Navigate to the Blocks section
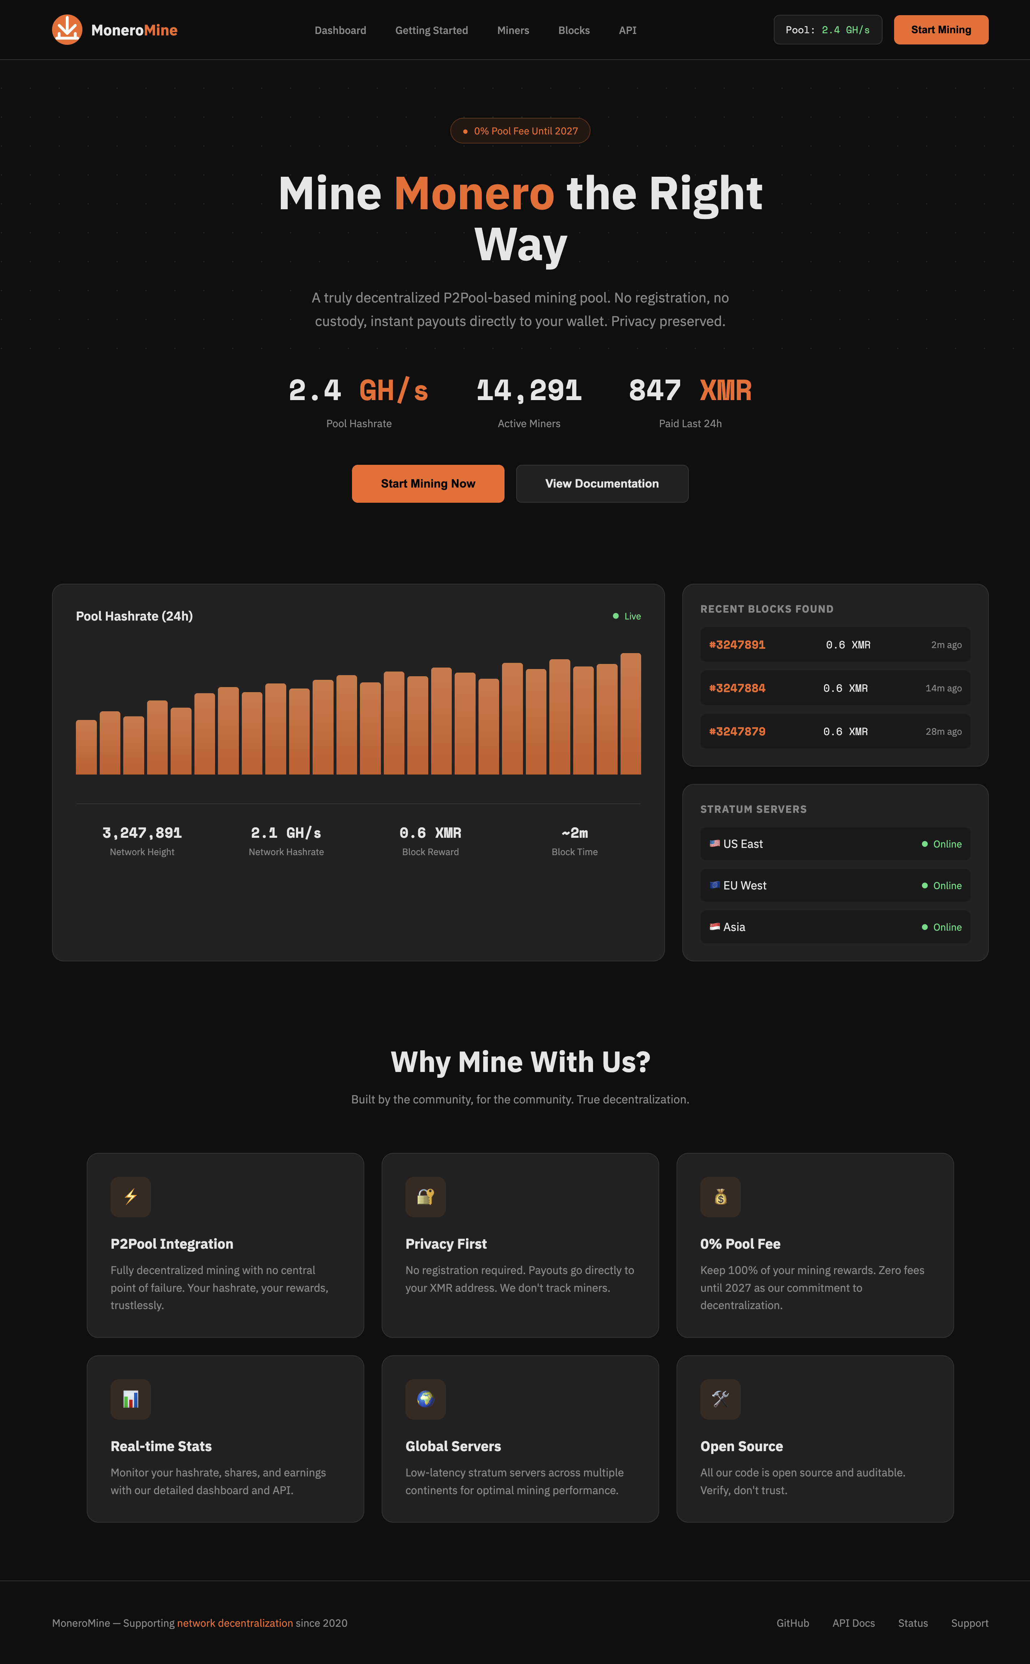The height and width of the screenshot is (1664, 1030). 574,30
